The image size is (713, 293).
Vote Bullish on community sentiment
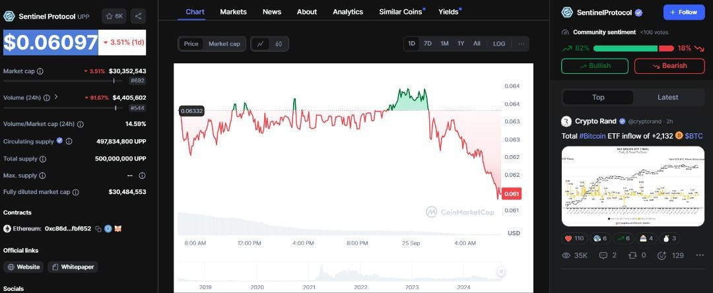point(595,66)
